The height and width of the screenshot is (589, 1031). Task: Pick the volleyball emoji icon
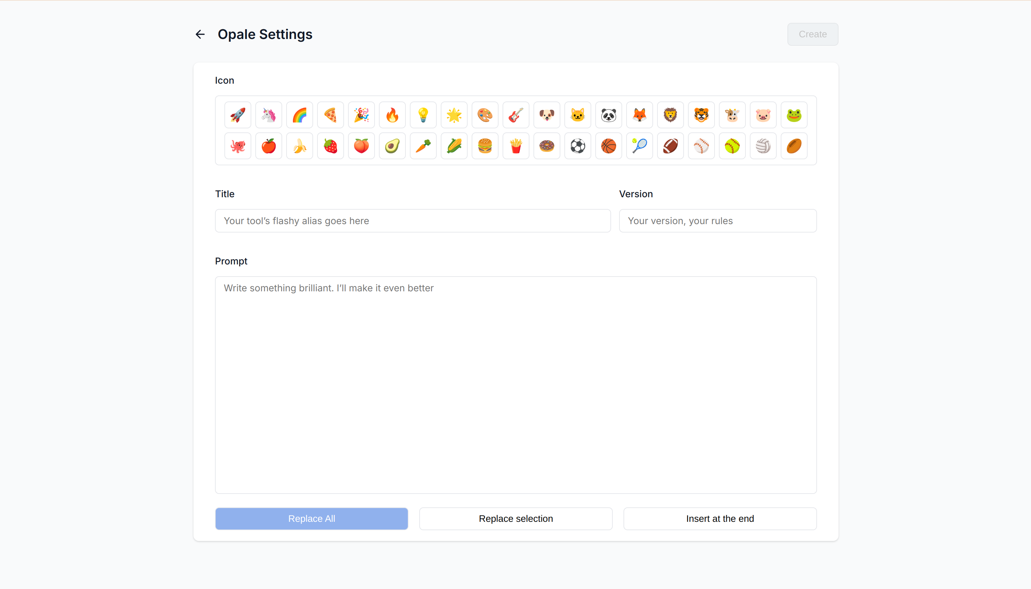[763, 146]
